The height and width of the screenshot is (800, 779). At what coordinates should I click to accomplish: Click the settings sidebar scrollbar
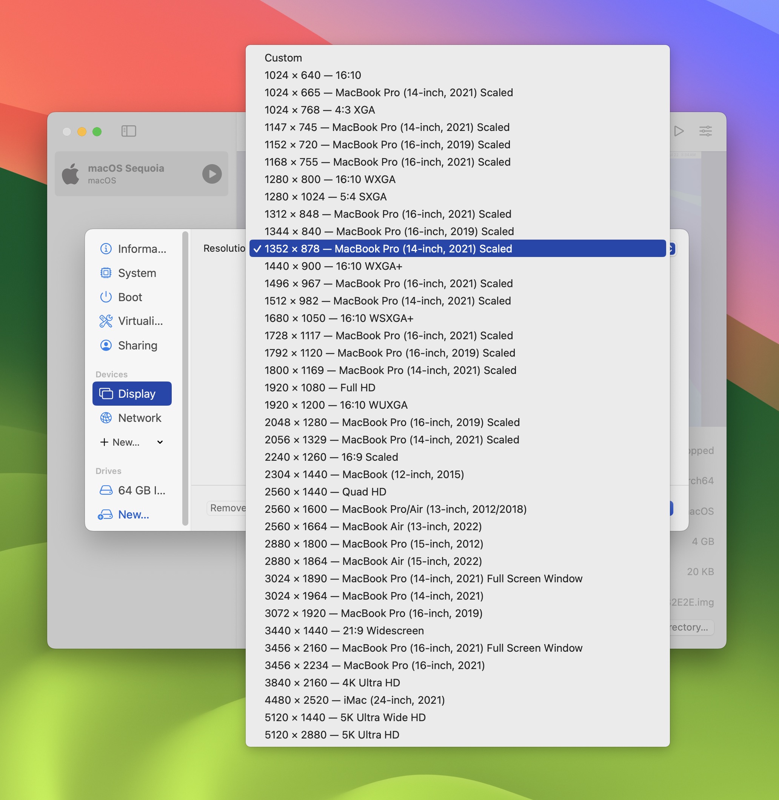(185, 378)
